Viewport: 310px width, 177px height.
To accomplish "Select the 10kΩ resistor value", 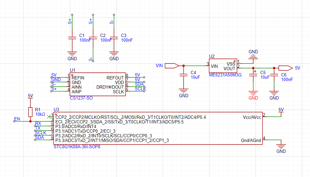I will point(40,114).
